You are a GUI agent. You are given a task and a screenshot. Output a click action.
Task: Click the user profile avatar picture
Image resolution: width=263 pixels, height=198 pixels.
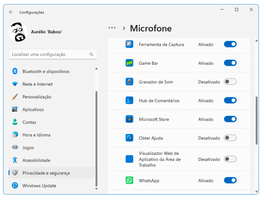click(18, 32)
